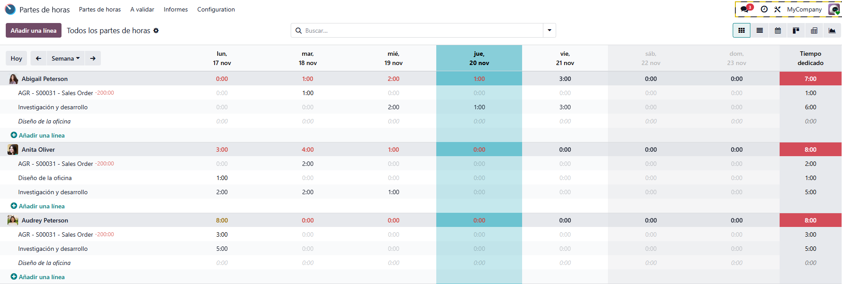Open the MyCompany company switcher
This screenshot has height=284, width=842.
click(x=804, y=9)
